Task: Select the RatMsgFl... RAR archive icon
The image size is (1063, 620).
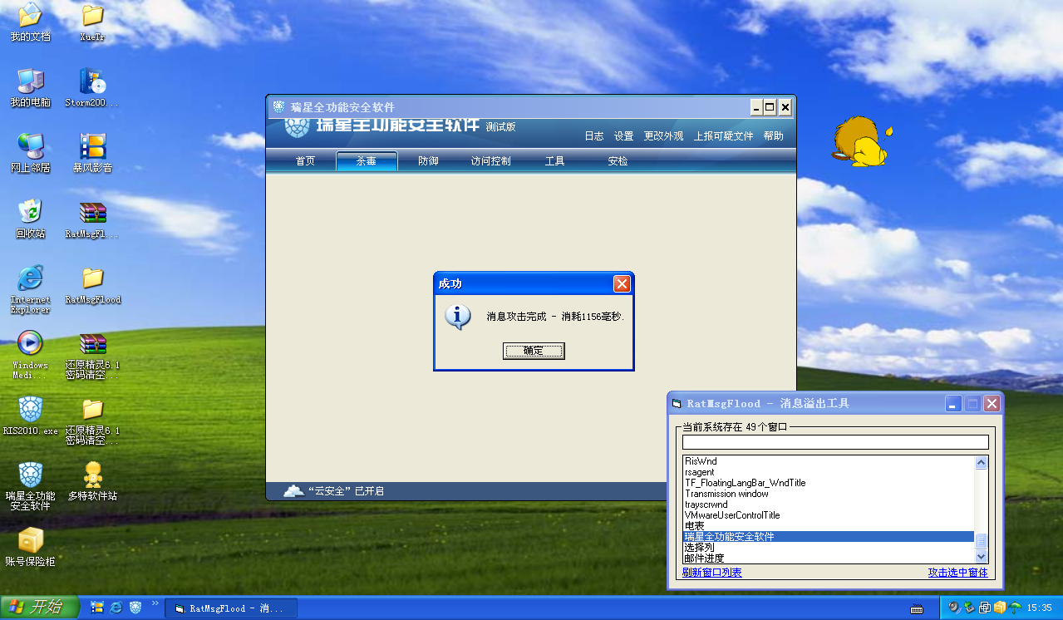Action: click(92, 219)
